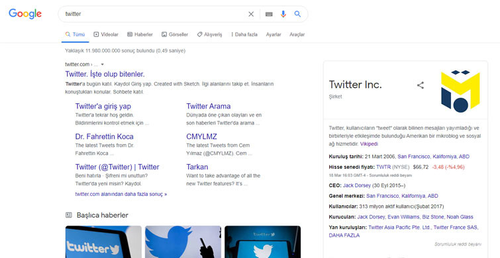Click the Sorumluluk reddi beyanı stock disclaimer
The image size is (500, 258).
point(390,175)
